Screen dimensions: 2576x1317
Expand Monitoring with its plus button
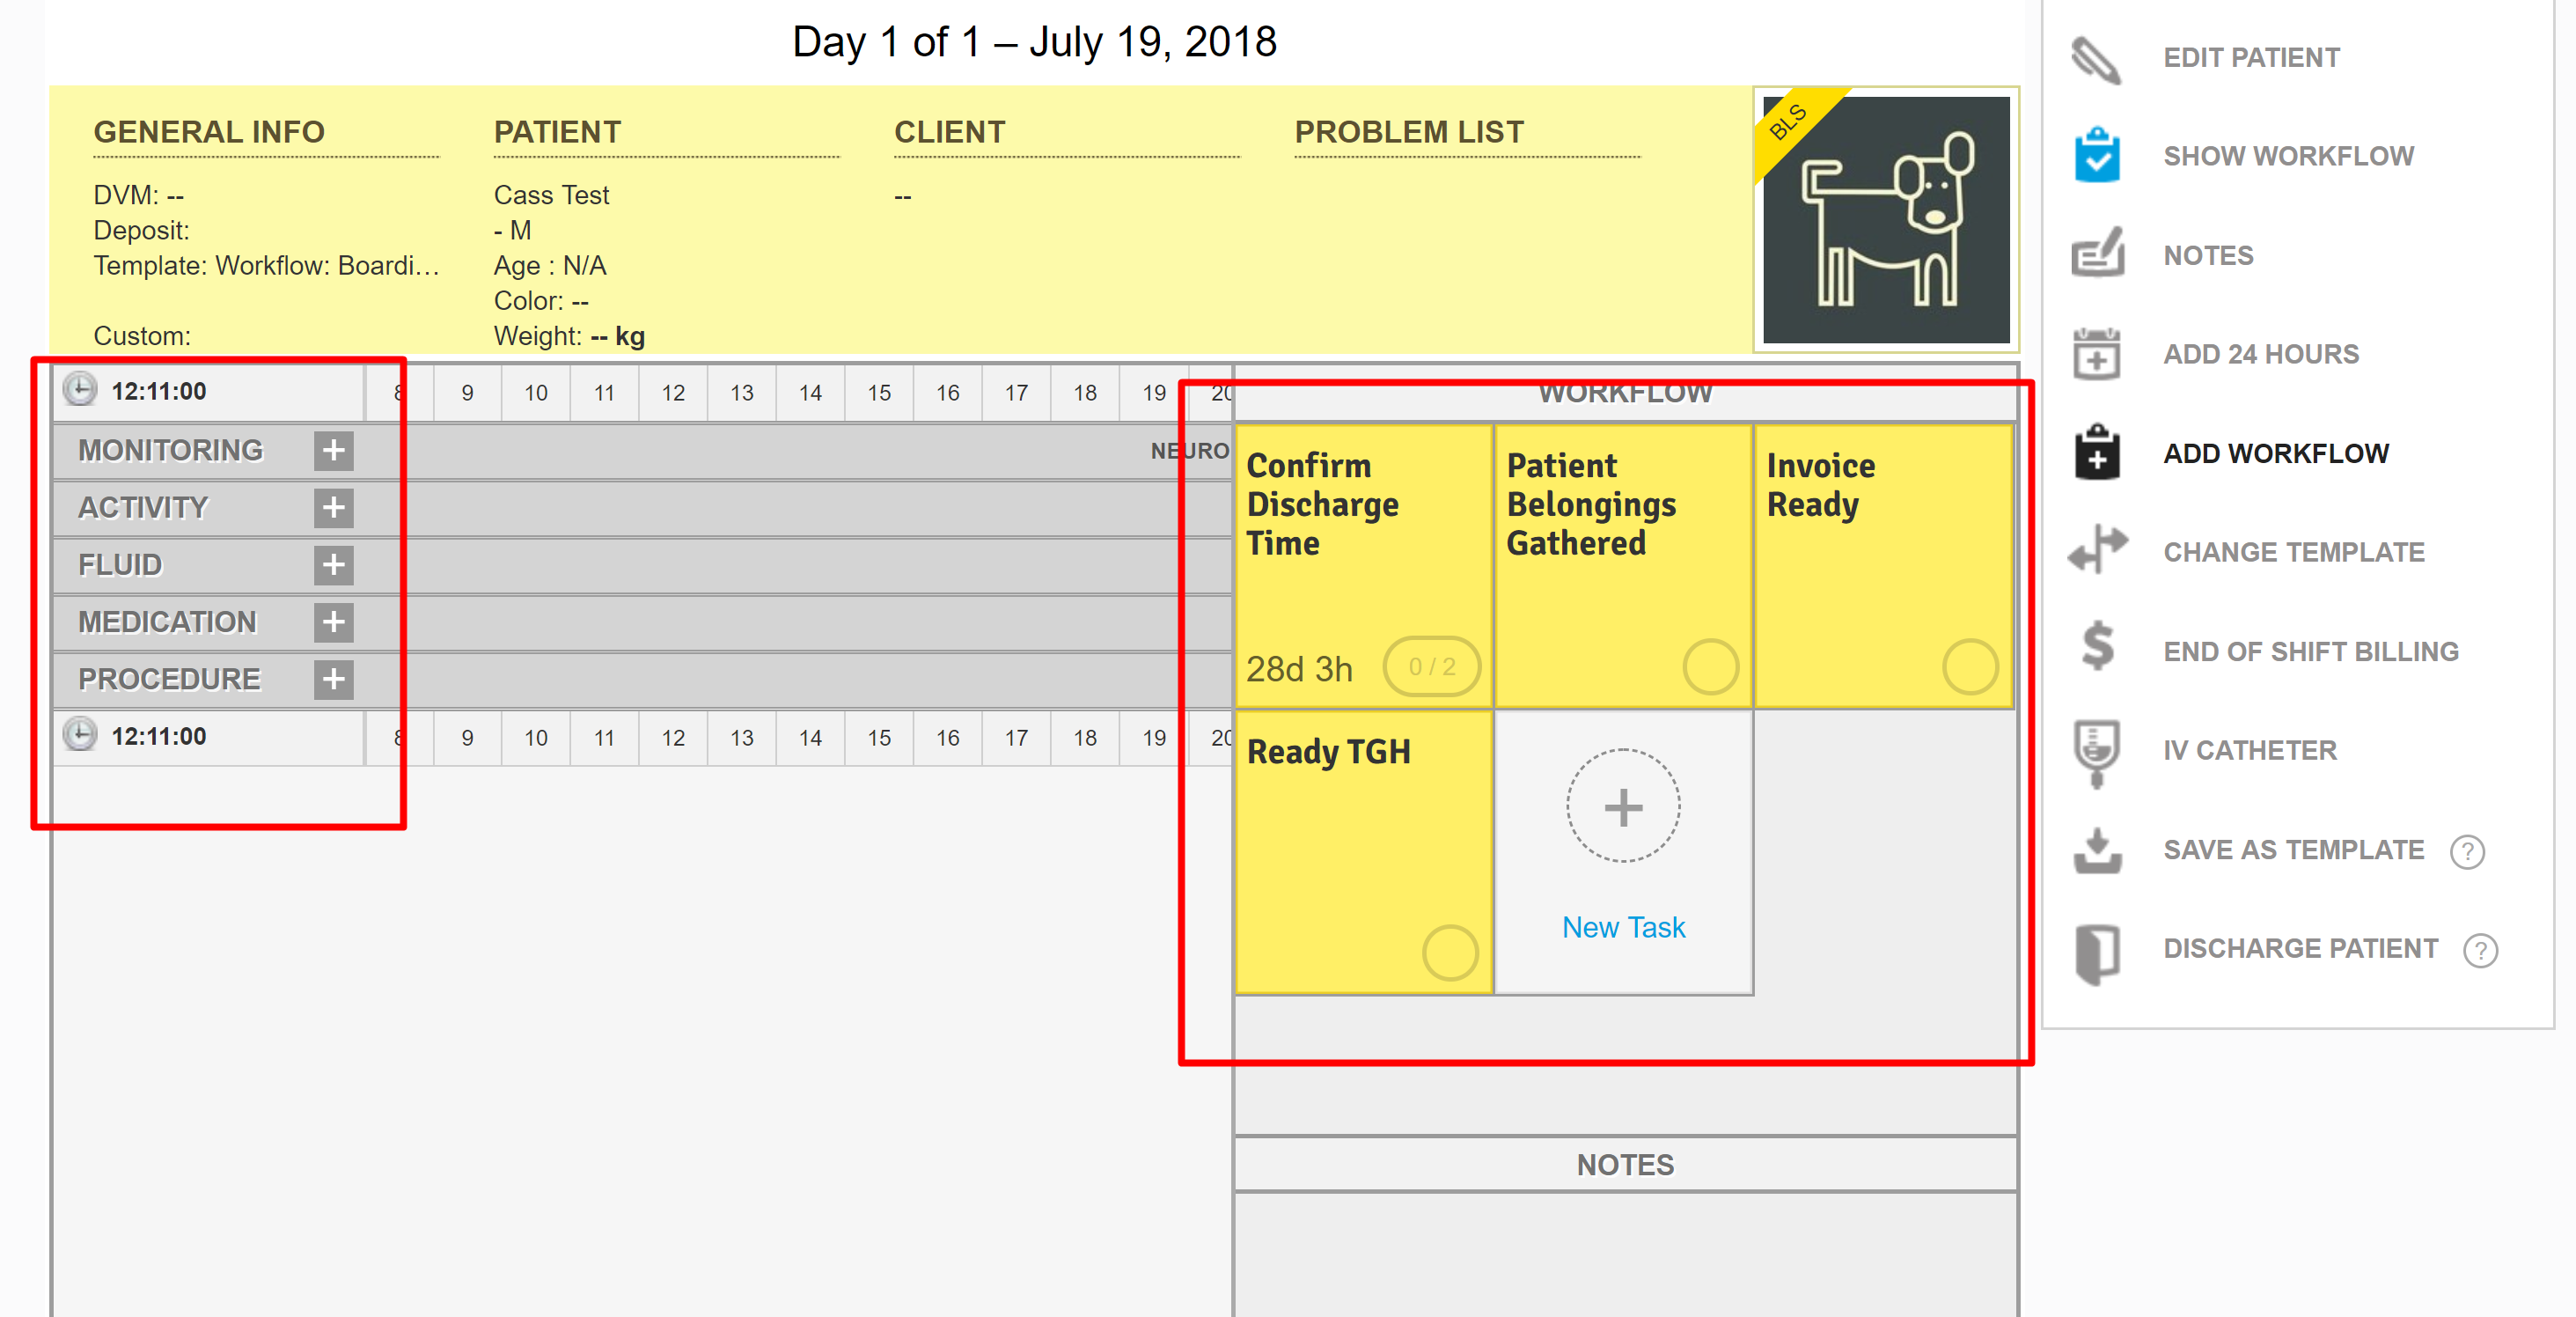tap(333, 450)
